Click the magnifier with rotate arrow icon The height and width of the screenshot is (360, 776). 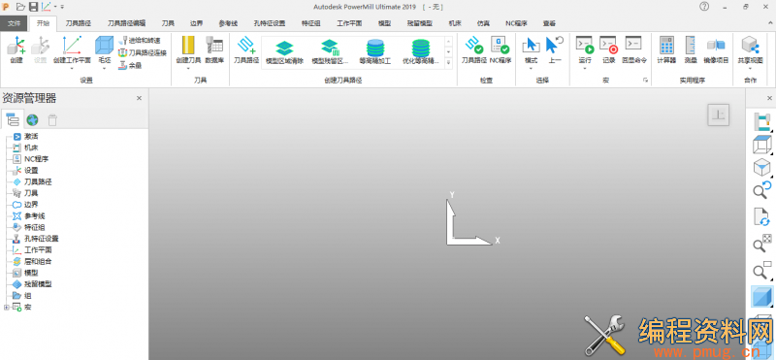(x=761, y=190)
